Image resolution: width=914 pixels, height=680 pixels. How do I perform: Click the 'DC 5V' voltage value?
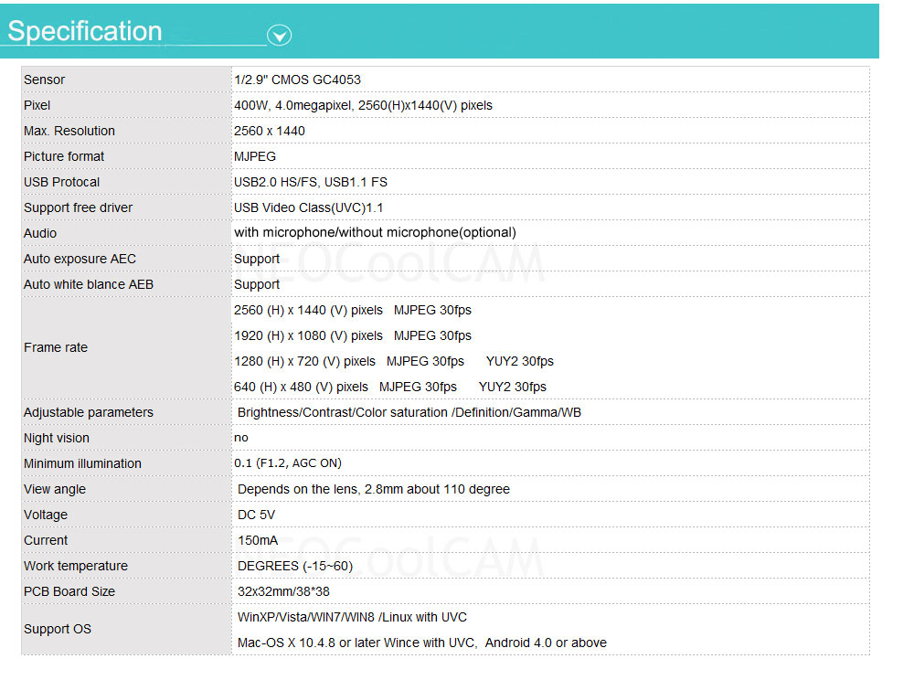(256, 515)
